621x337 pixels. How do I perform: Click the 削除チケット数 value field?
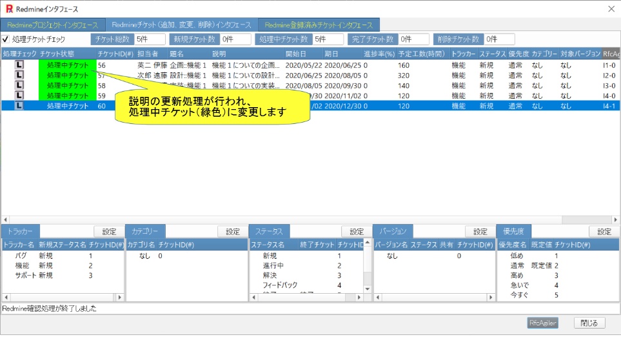tap(499, 39)
